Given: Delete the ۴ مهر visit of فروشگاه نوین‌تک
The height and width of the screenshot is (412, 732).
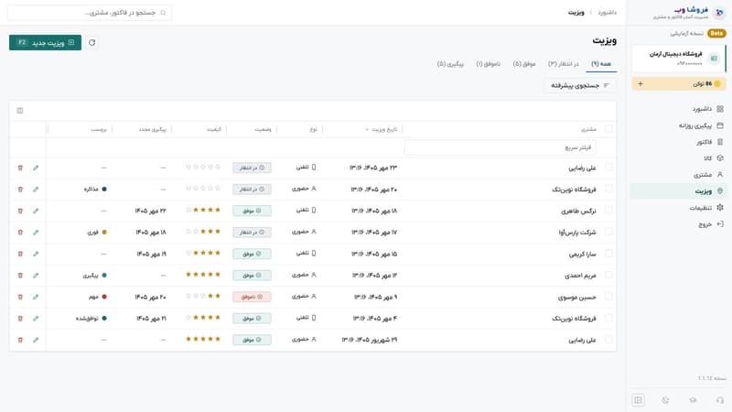Looking at the screenshot, I should point(20,318).
